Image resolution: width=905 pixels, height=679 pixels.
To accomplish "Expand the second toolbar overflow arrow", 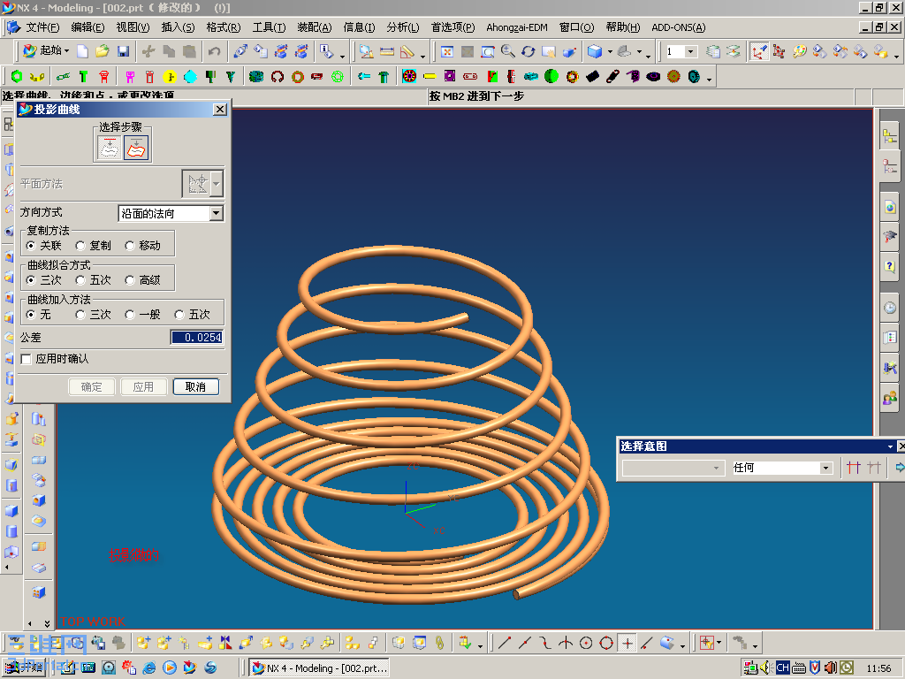I will (709, 79).
